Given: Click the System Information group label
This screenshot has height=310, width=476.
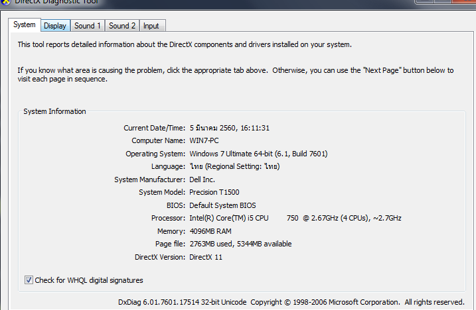Looking at the screenshot, I should point(54,111).
